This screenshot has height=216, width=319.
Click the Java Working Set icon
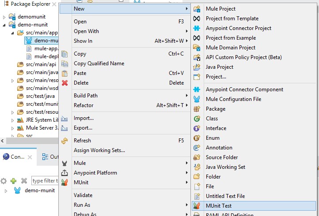click(x=197, y=167)
